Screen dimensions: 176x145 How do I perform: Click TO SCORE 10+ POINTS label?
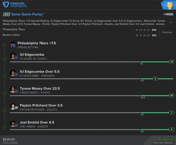tap(33, 59)
